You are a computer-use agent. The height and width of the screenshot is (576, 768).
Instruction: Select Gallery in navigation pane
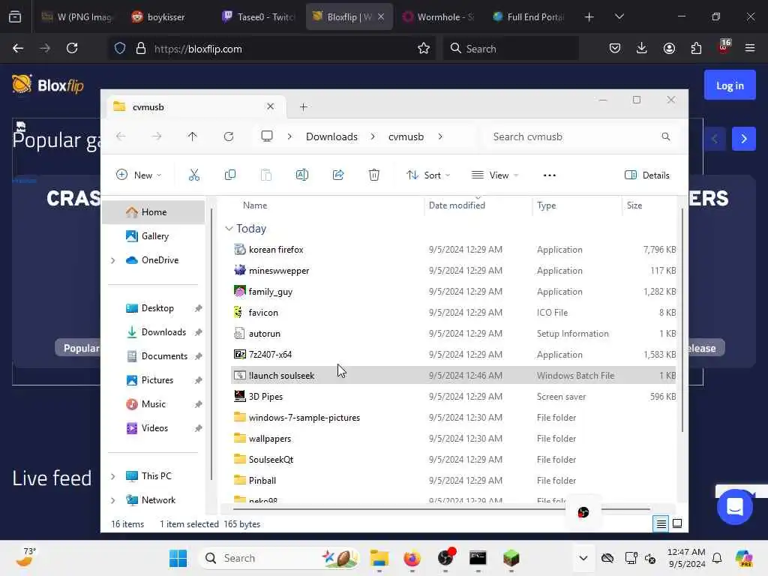pos(153,236)
